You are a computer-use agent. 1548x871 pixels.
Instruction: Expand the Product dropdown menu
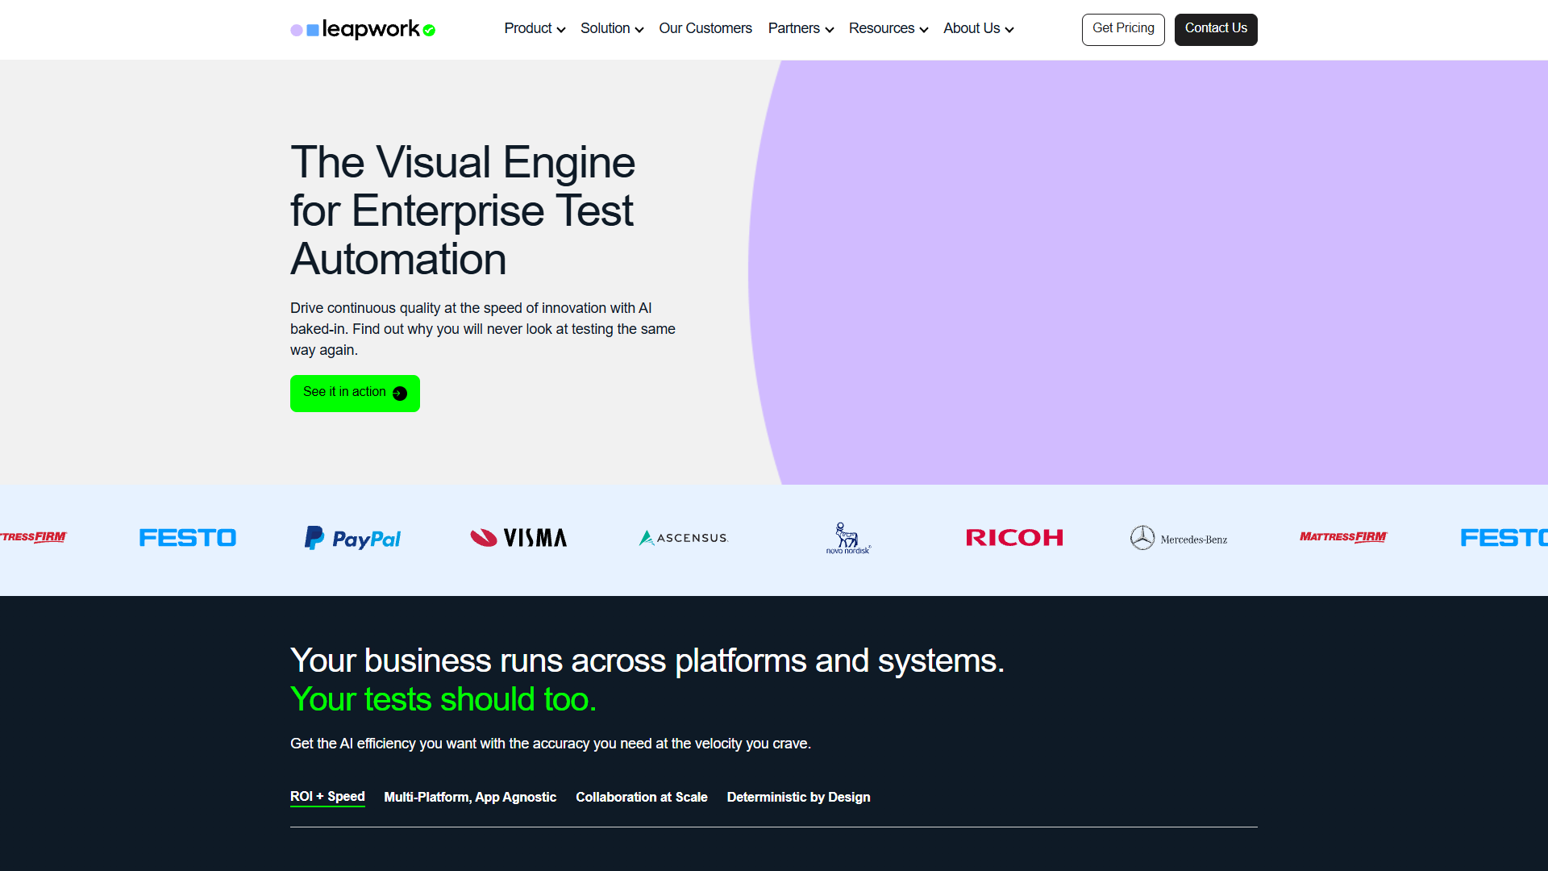pyautogui.click(x=535, y=29)
